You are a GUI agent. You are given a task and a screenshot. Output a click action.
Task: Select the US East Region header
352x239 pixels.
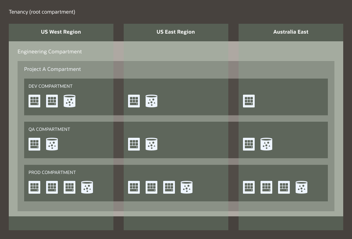click(176, 32)
